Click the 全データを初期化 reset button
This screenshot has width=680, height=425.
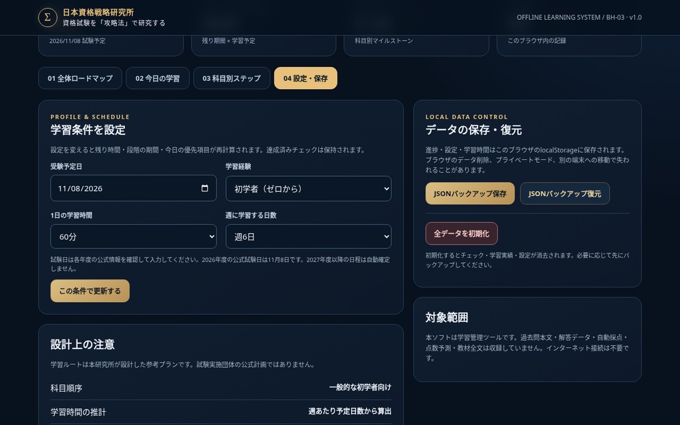pyautogui.click(x=462, y=234)
